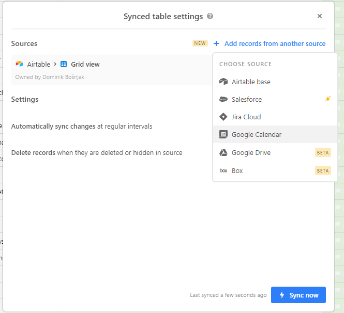This screenshot has height=313, width=344.
Task: Click 'Owned by Dominik Bošnjak' text
Action: coord(50,77)
